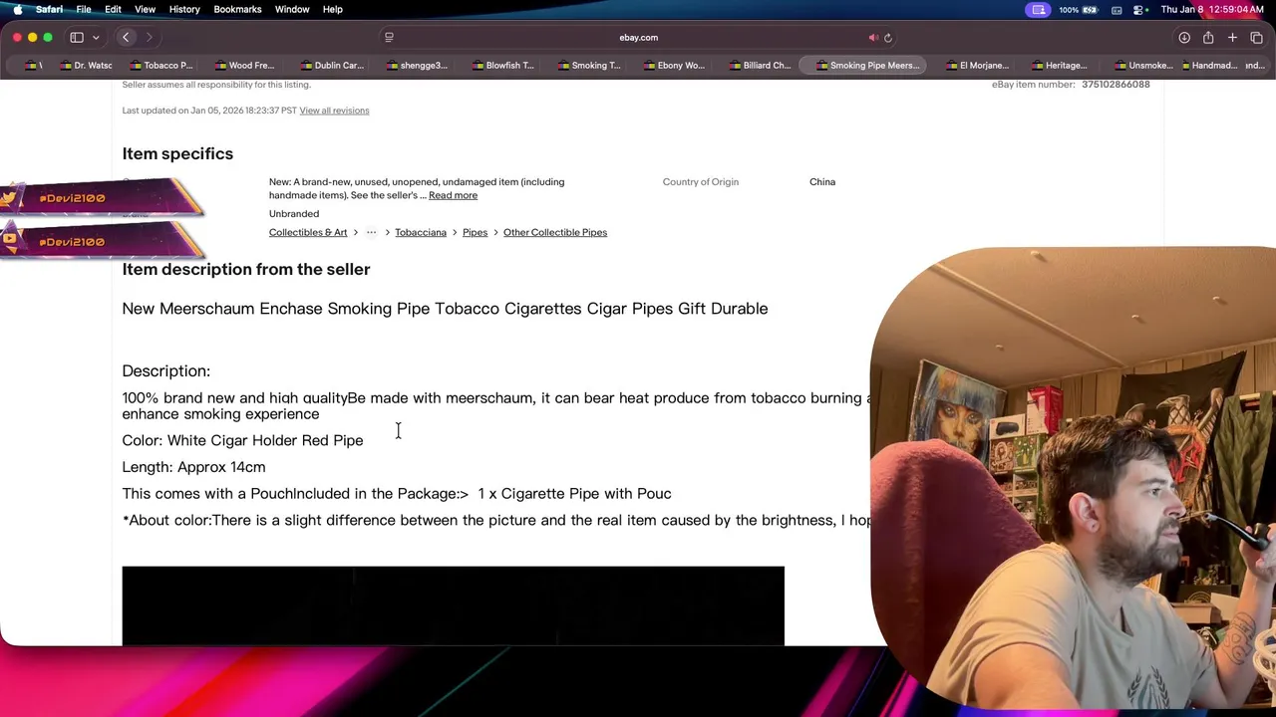Click the eBay item number 375102866088
Image resolution: width=1276 pixels, height=717 pixels.
(x=1116, y=85)
